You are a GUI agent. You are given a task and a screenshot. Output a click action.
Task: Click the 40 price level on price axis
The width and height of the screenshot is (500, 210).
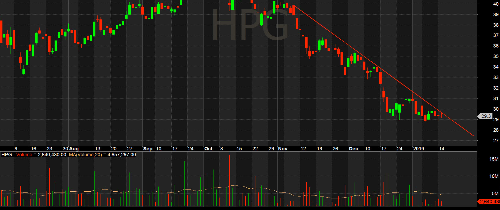point(496,4)
